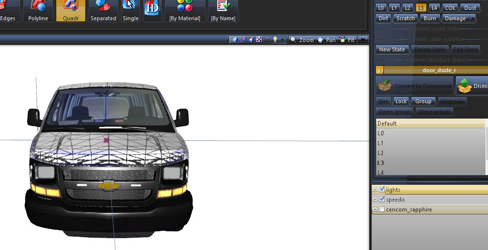
Task: Toggle solid shading icon in viewport toolbar
Action: coord(235,40)
